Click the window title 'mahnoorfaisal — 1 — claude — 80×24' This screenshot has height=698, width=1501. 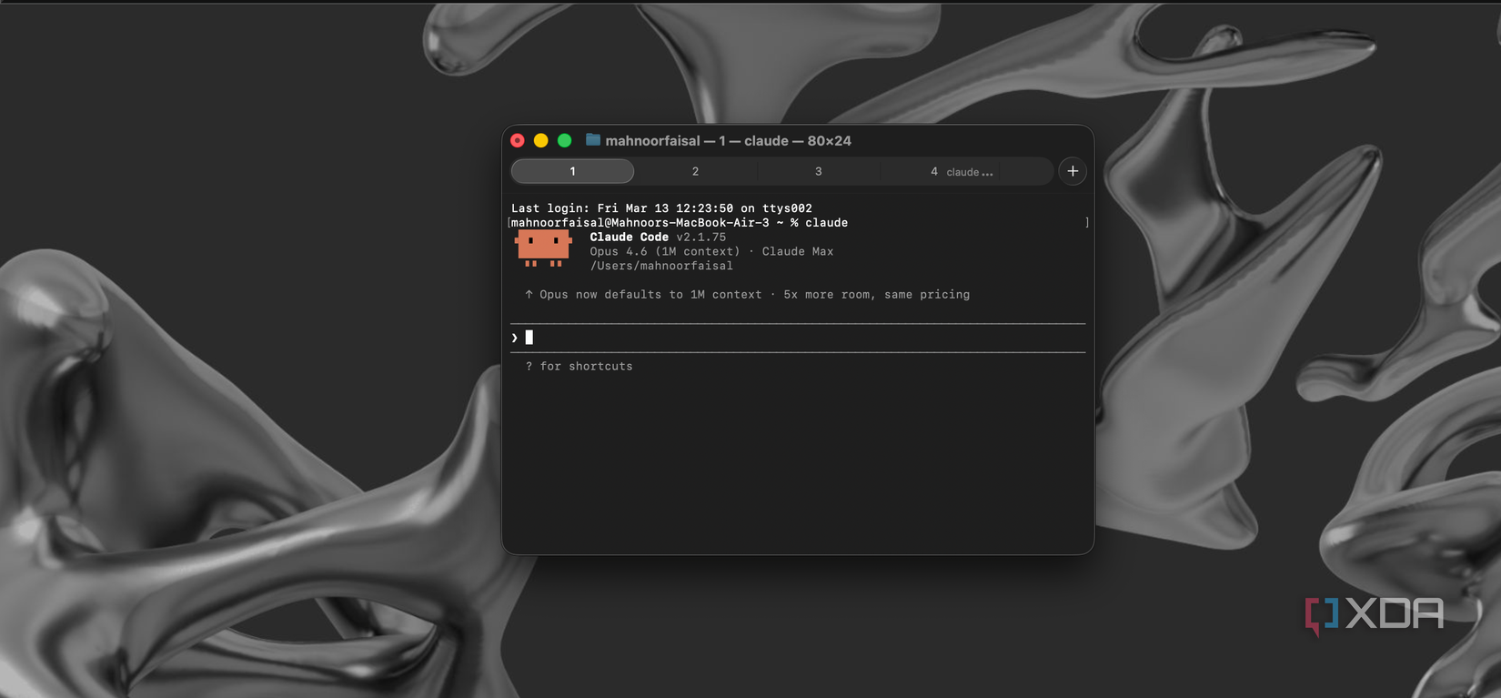click(728, 140)
